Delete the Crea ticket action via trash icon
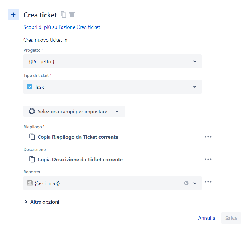Image resolution: width=243 pixels, height=226 pixels. point(72,15)
